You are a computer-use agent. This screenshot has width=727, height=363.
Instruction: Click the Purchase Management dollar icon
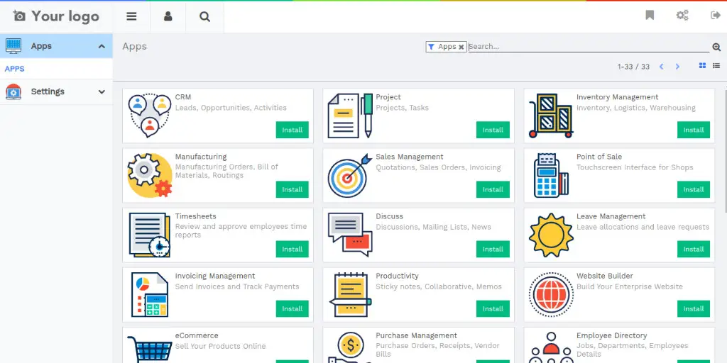[350, 347]
